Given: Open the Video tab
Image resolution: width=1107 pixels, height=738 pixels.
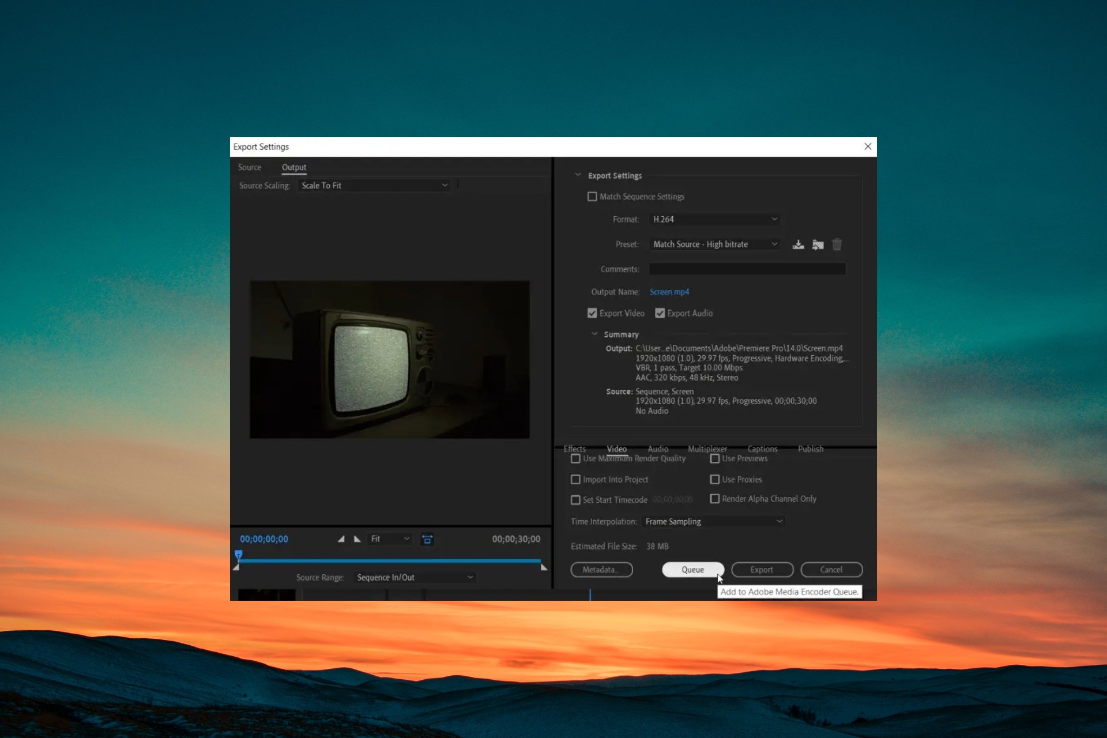Looking at the screenshot, I should pyautogui.click(x=616, y=449).
